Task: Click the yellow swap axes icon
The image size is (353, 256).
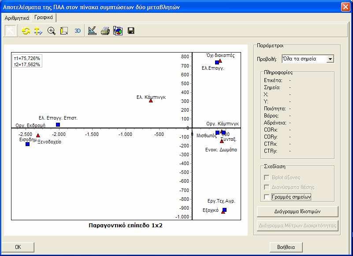Action: [26, 31]
